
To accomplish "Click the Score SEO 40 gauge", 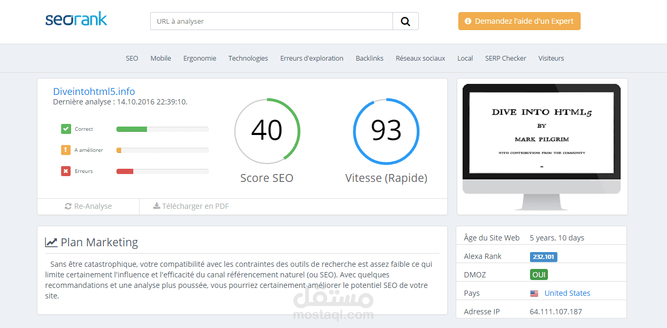I will click(267, 131).
